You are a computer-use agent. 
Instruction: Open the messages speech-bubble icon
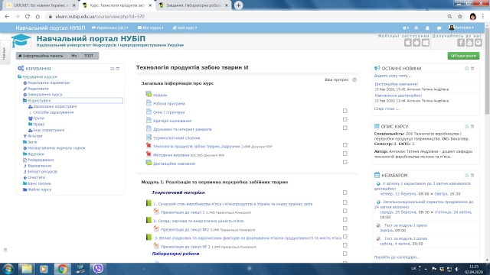click(x=439, y=27)
